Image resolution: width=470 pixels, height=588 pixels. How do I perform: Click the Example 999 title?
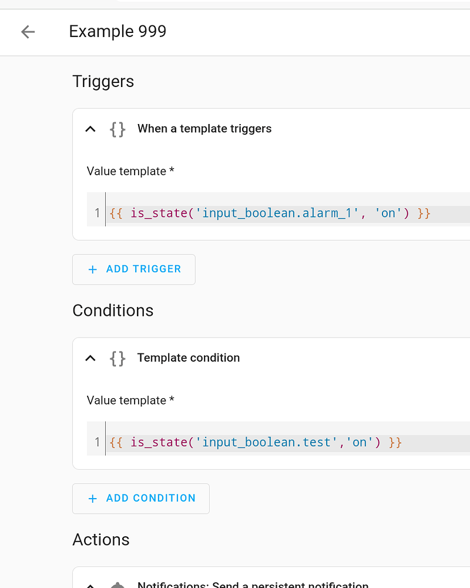(117, 32)
